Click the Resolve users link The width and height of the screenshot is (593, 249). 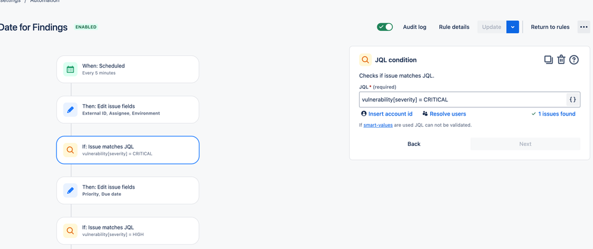[448, 114]
